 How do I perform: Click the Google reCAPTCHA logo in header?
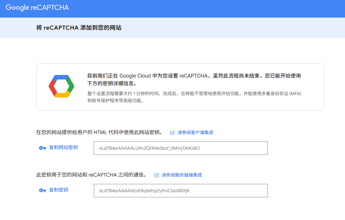pyautogui.click(x=37, y=8)
